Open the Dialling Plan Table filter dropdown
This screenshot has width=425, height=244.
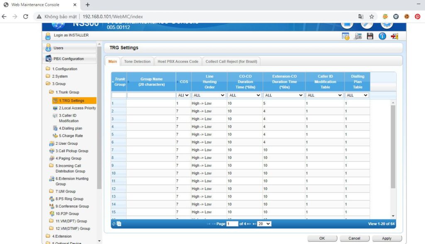pyautogui.click(x=357, y=95)
